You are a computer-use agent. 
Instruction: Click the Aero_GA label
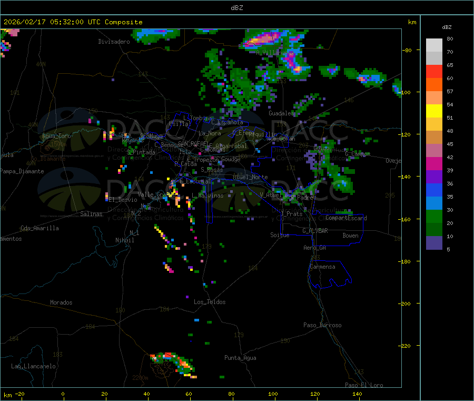pos(315,248)
